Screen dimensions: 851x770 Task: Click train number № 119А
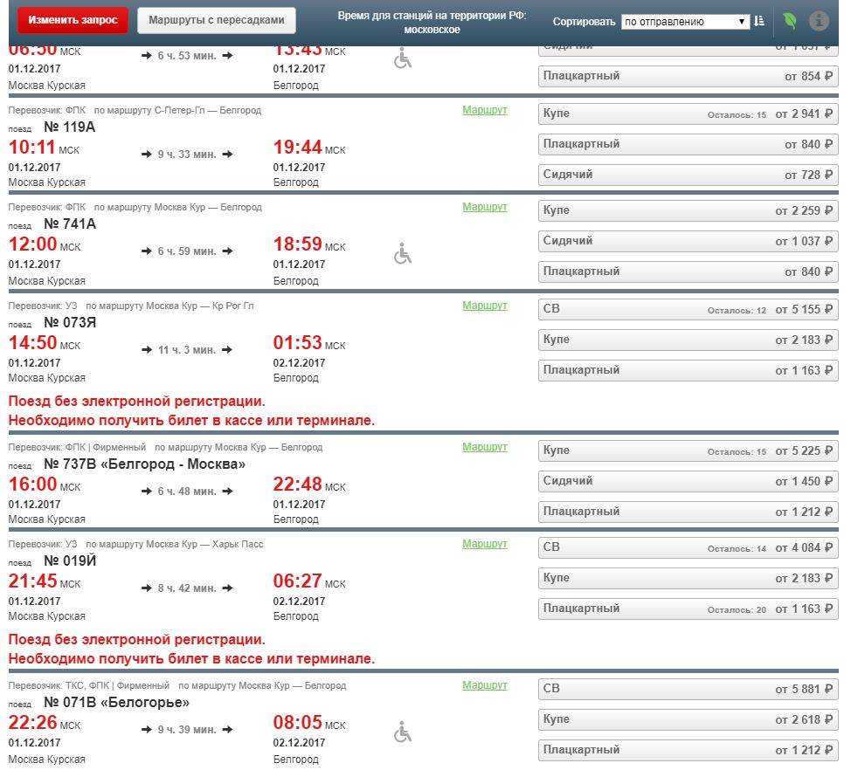click(x=70, y=127)
